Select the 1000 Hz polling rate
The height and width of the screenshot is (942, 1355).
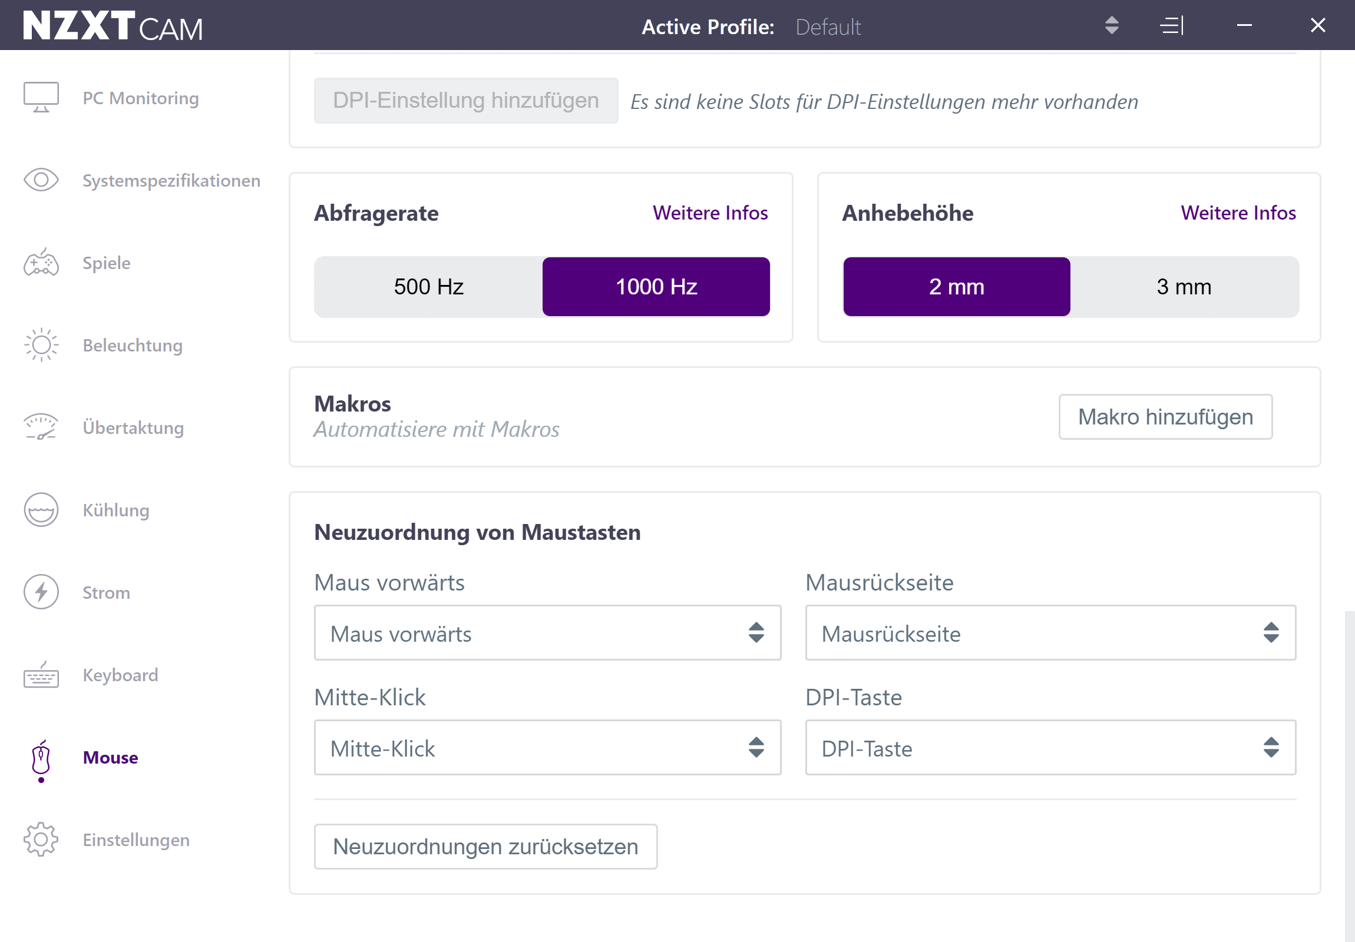click(x=656, y=287)
